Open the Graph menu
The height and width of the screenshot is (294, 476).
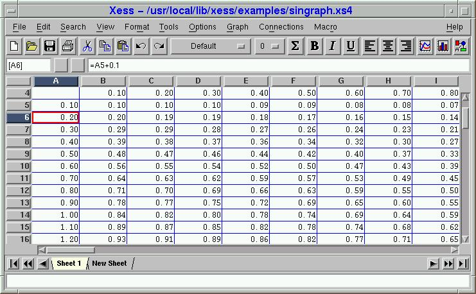(x=238, y=27)
